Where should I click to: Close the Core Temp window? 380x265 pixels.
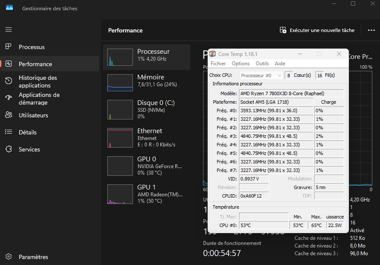339,54
